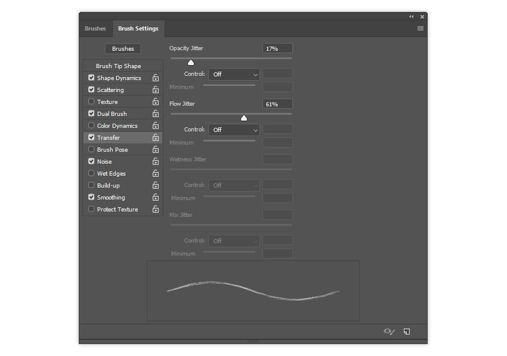Click the Mix Jitter value field
Screen dimensions: 507x356
coord(277,215)
